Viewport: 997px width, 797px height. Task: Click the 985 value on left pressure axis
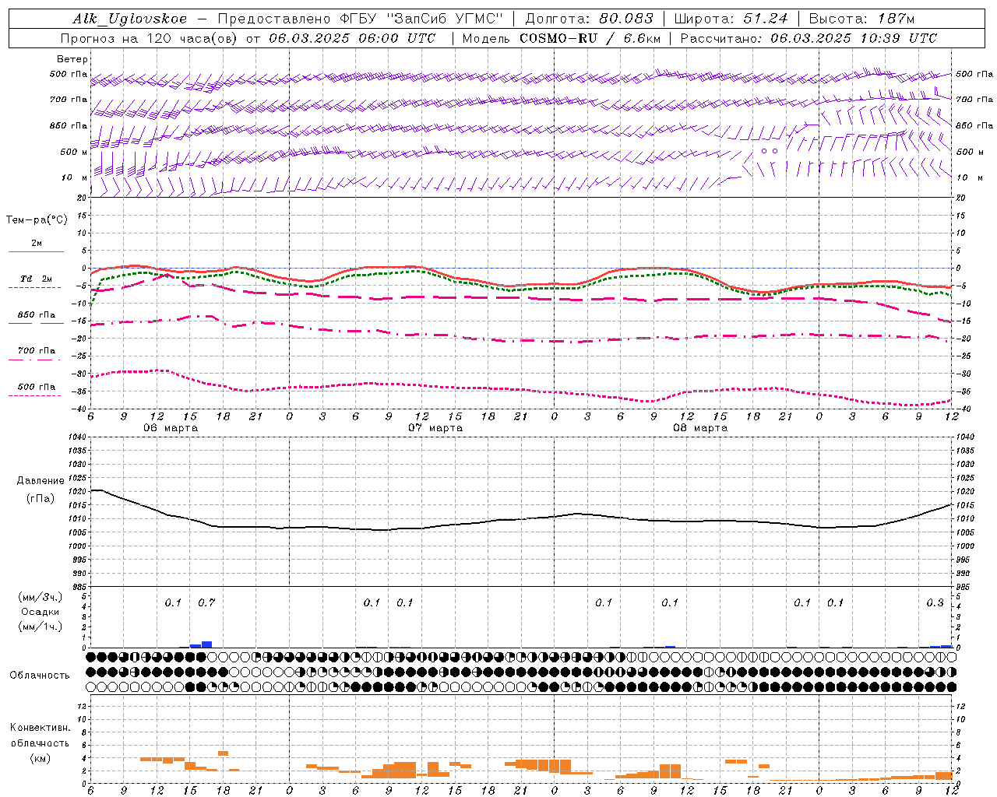click(x=79, y=588)
